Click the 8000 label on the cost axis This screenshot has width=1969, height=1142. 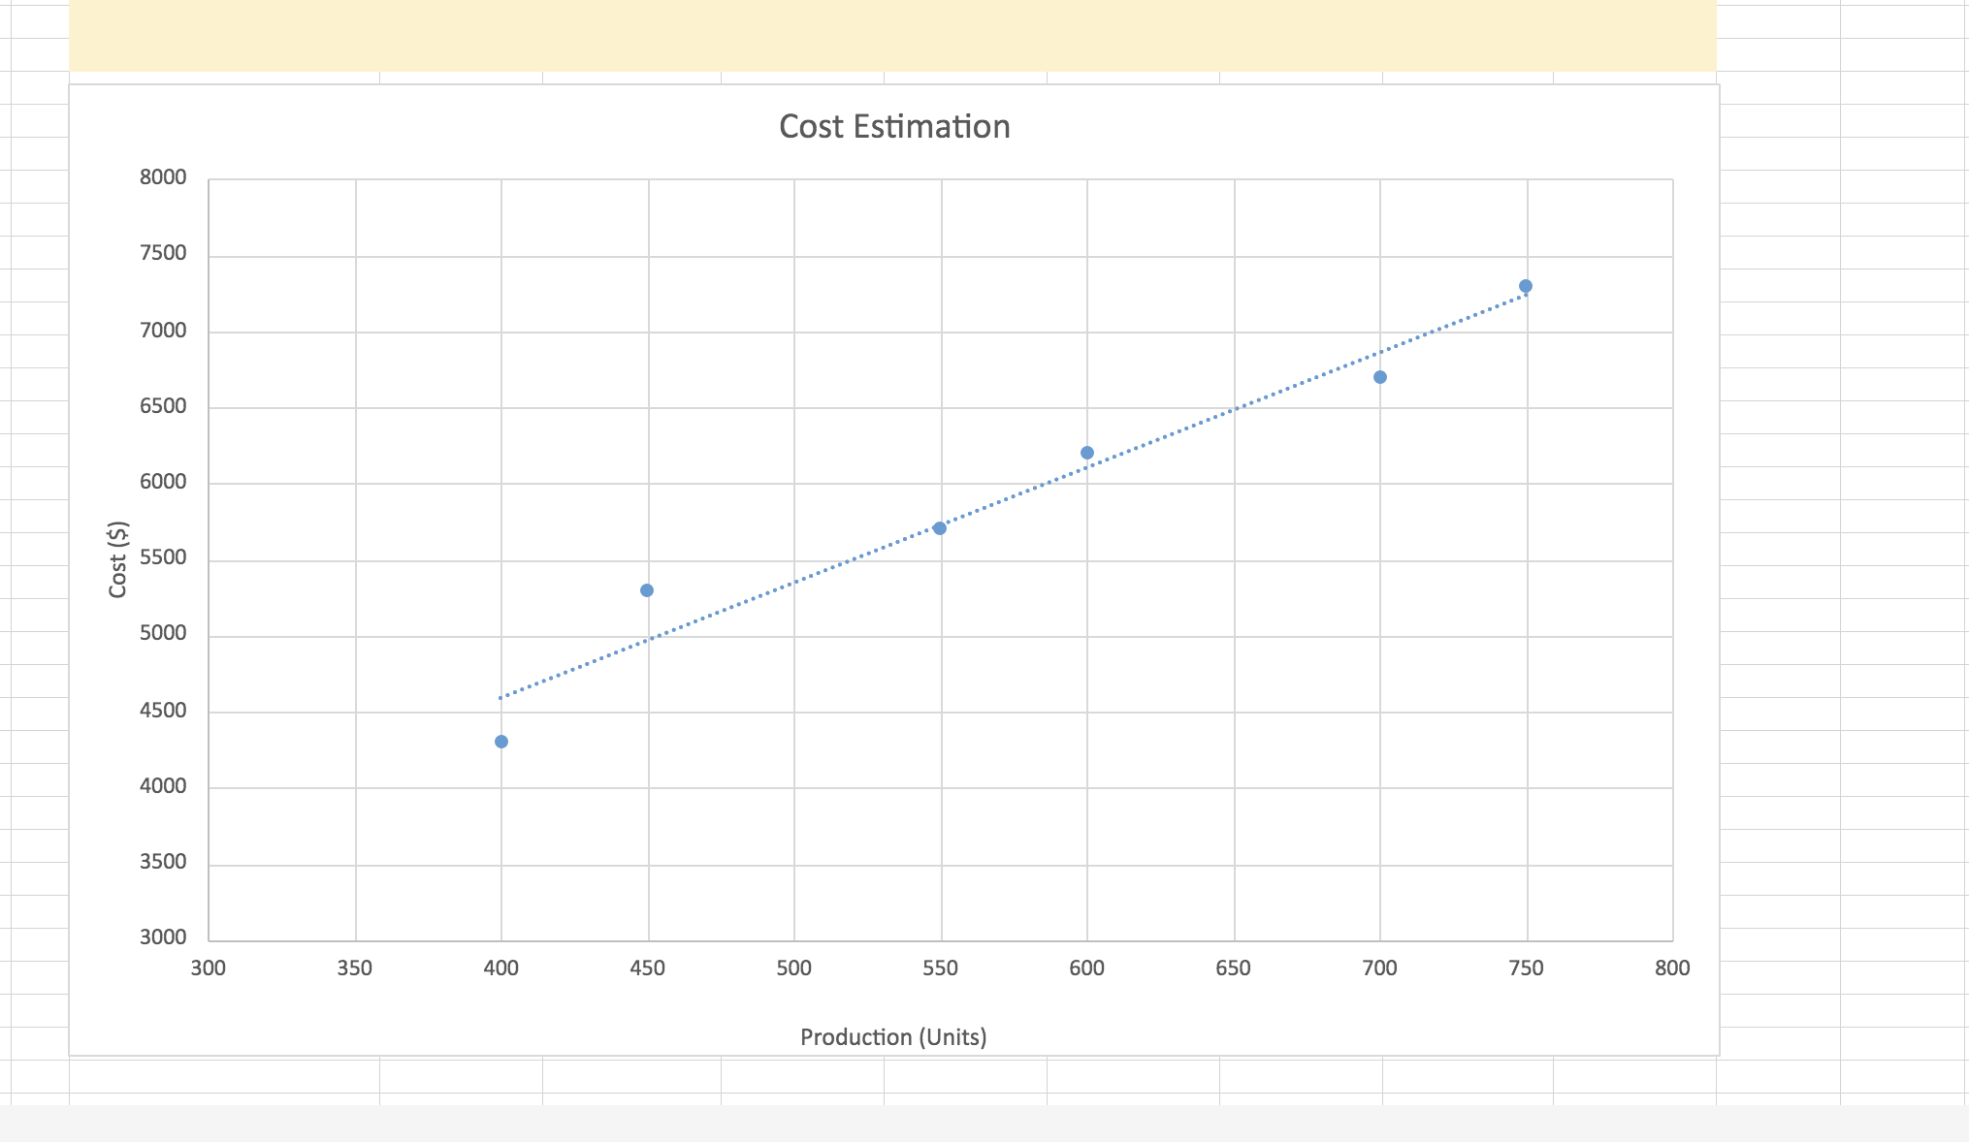click(x=163, y=177)
